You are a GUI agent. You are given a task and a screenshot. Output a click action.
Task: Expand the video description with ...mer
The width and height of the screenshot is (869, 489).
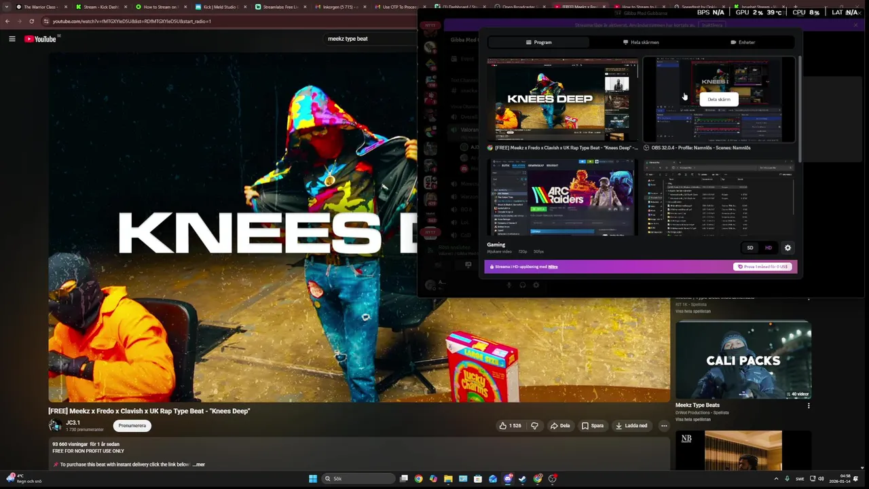[198, 465]
